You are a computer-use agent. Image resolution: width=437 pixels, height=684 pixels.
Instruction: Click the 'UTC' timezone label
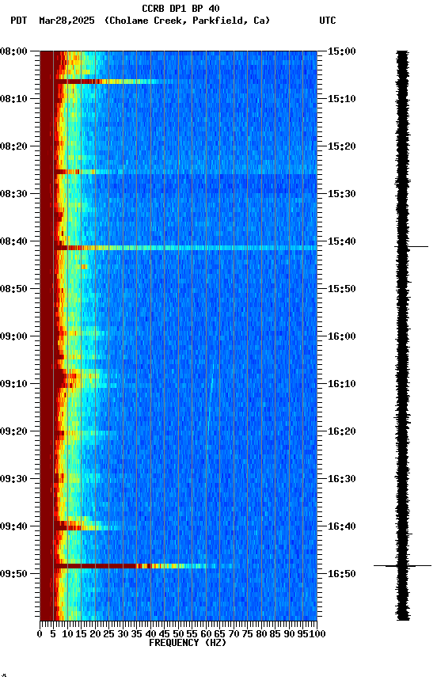click(x=328, y=21)
